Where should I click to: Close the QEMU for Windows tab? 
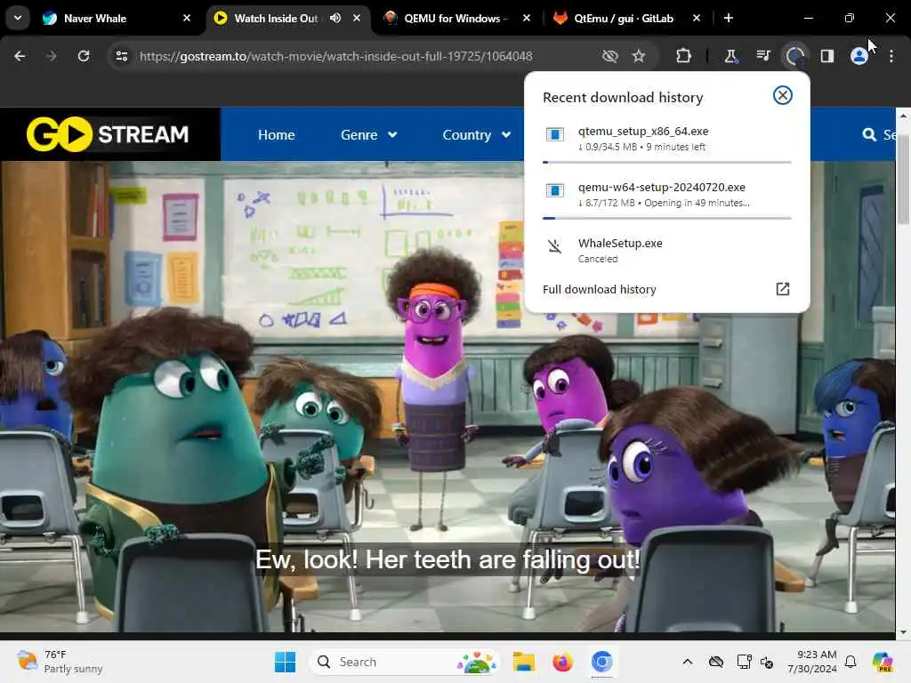tap(527, 18)
